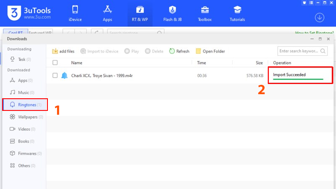This screenshot has width=336, height=189.
Task: Select Ringtones category in sidebar
Action: pyautogui.click(x=25, y=105)
